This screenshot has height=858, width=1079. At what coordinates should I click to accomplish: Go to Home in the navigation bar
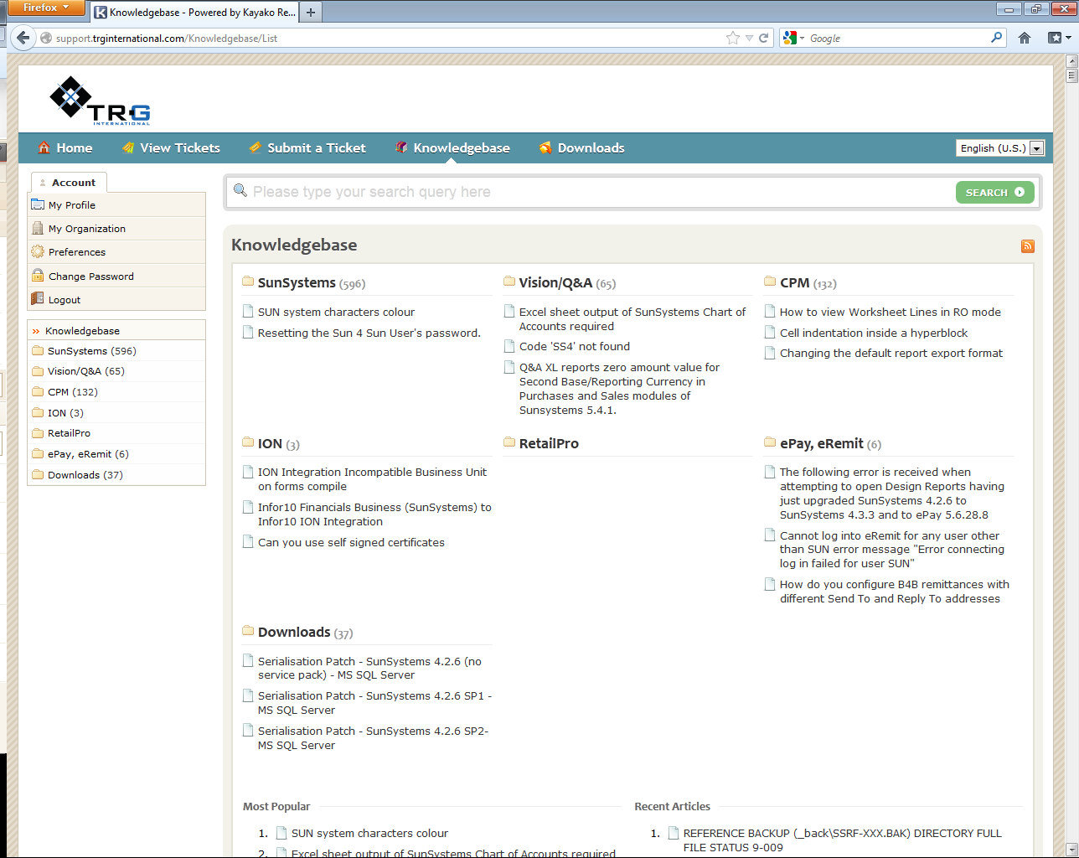65,148
